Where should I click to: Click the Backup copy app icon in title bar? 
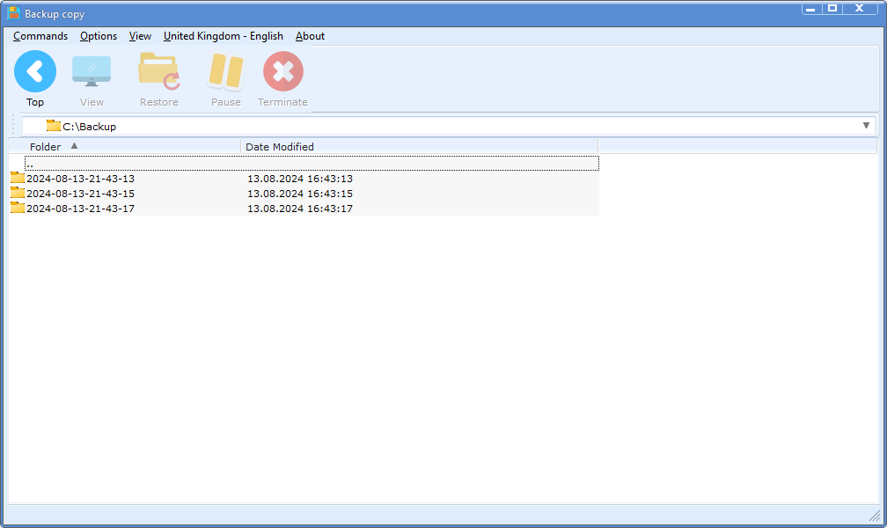click(x=14, y=14)
